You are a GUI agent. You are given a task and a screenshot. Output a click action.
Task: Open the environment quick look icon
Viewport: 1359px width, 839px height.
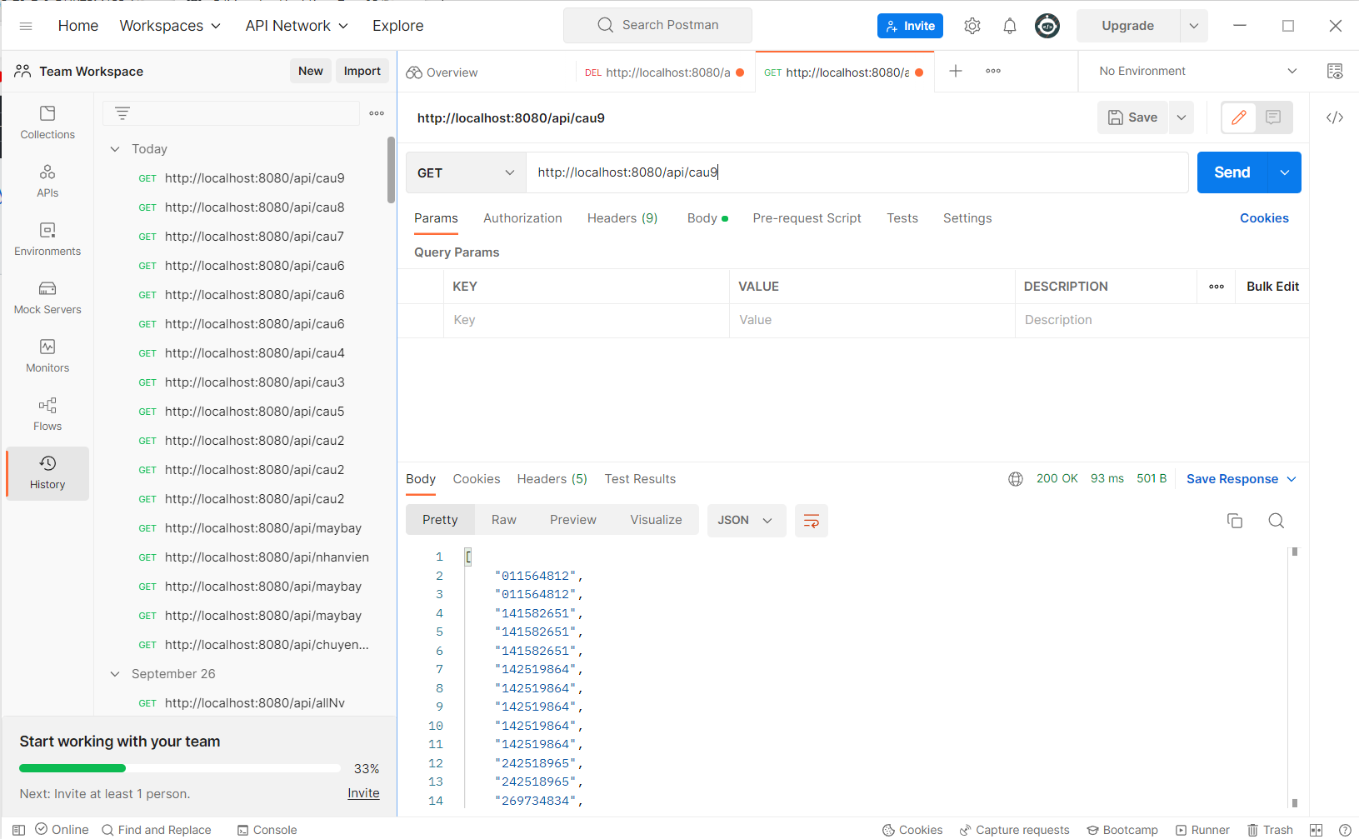click(1335, 71)
